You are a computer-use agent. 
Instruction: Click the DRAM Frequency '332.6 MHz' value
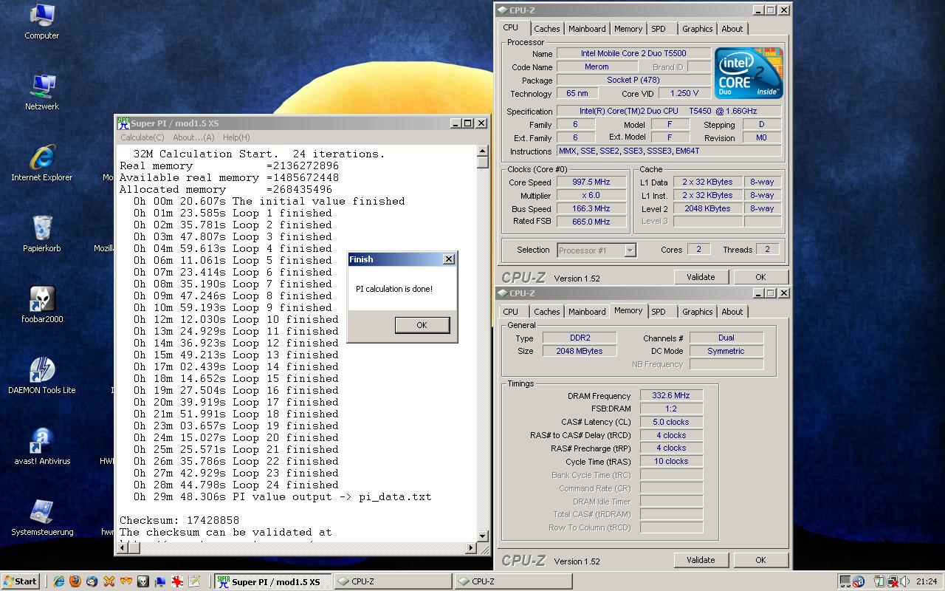pyautogui.click(x=671, y=396)
